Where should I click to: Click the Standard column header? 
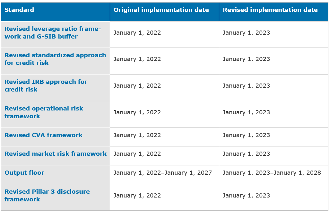(x=19, y=10)
